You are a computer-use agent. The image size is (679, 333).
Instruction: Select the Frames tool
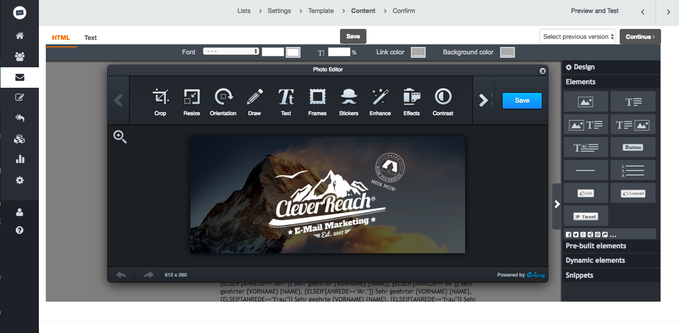317,102
